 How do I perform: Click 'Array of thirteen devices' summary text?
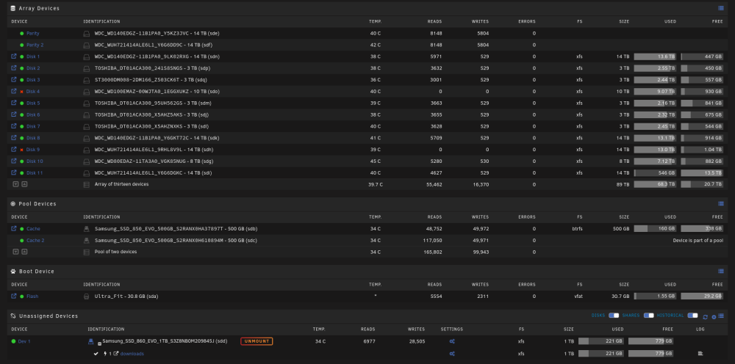tap(121, 184)
